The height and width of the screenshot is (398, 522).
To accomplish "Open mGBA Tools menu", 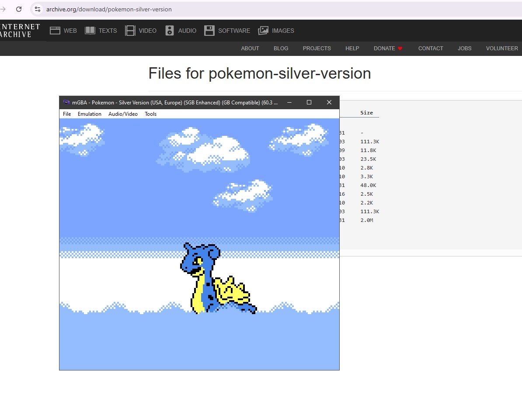I will pos(150,114).
